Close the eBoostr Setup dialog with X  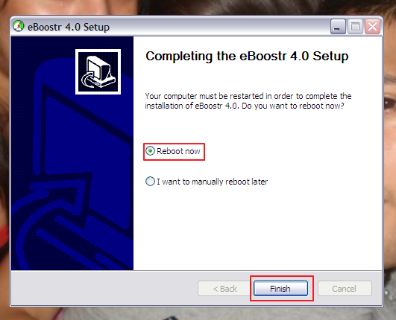tap(373, 27)
